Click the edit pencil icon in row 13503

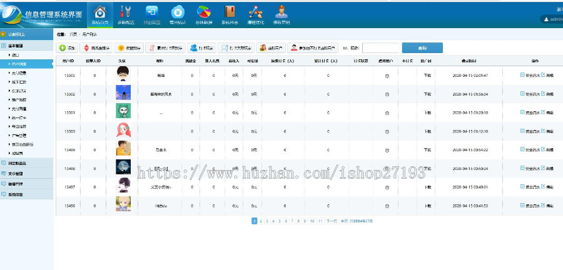point(543,75)
